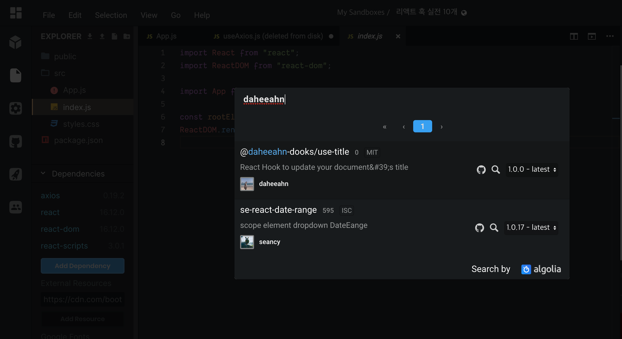Open the preview window icon
Image resolution: width=622 pixels, height=339 pixels.
pyautogui.click(x=592, y=36)
